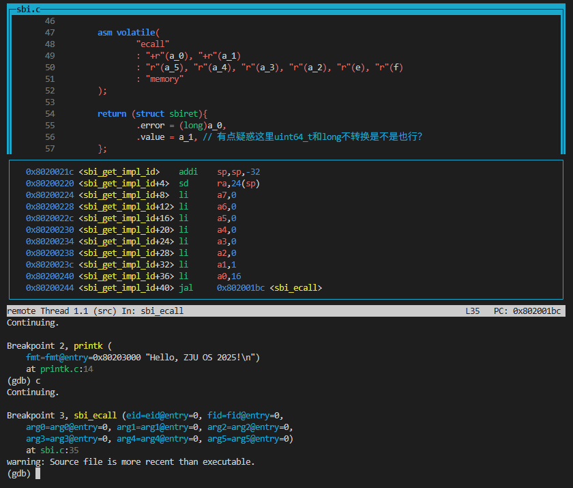Screen dimensions: 573x488
Task: Click the <sbi_get_impl_id+40> symbol label
Action: click(126, 288)
